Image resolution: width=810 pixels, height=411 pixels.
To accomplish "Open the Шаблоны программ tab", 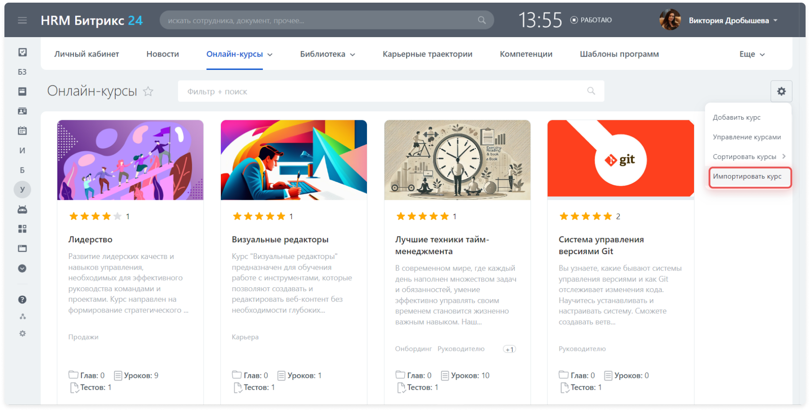I will coord(619,54).
